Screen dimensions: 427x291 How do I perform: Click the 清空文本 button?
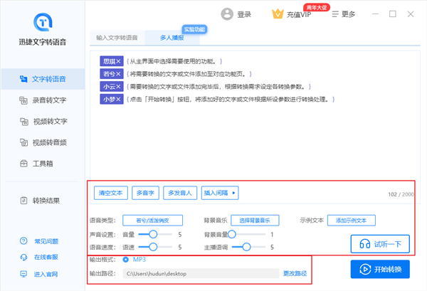point(111,193)
